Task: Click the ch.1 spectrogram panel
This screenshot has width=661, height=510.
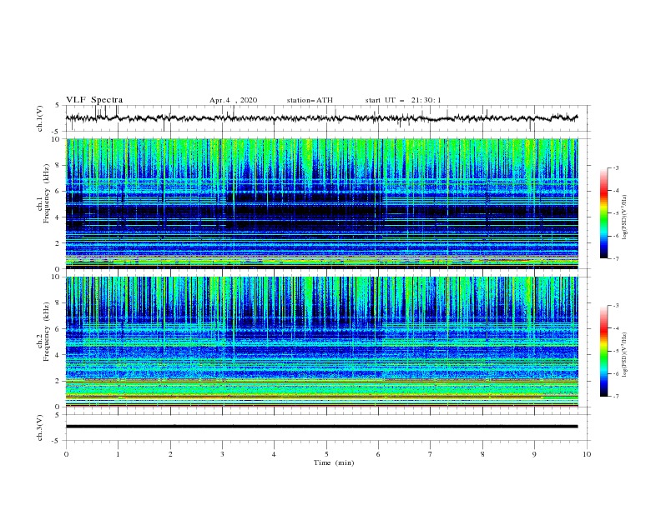Action: (322, 203)
